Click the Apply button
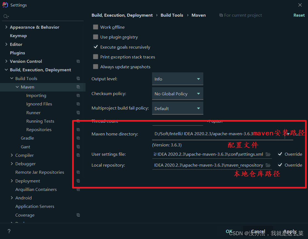 pos(290,231)
